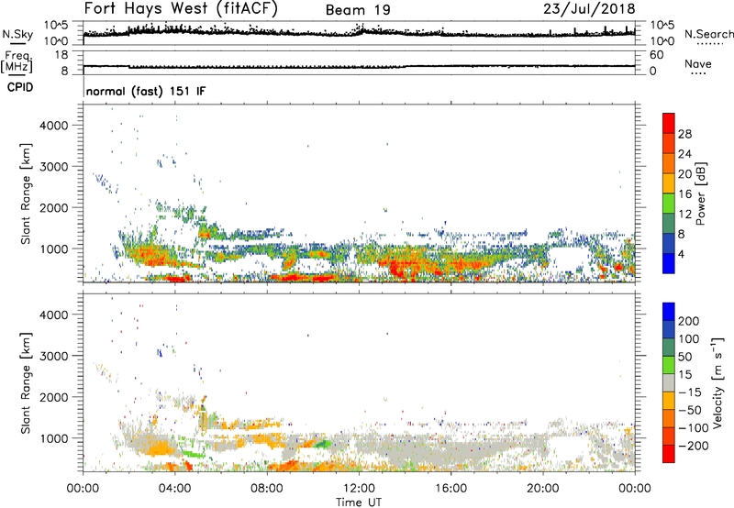The image size is (734, 508).
Task: Click the 60 tick on the Nave axis
Action: tap(657, 55)
